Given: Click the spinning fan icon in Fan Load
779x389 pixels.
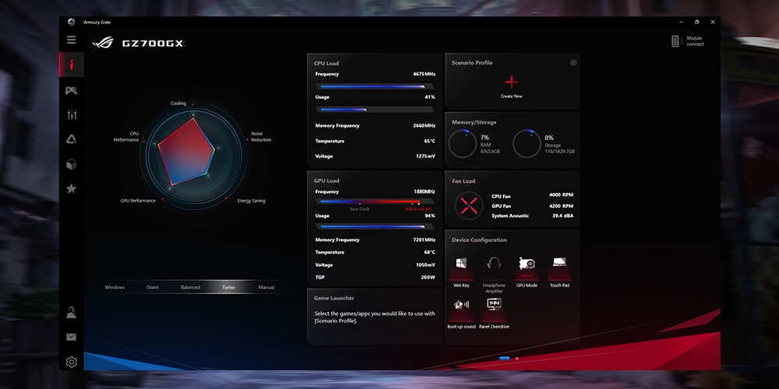Looking at the screenshot, I should [x=469, y=205].
